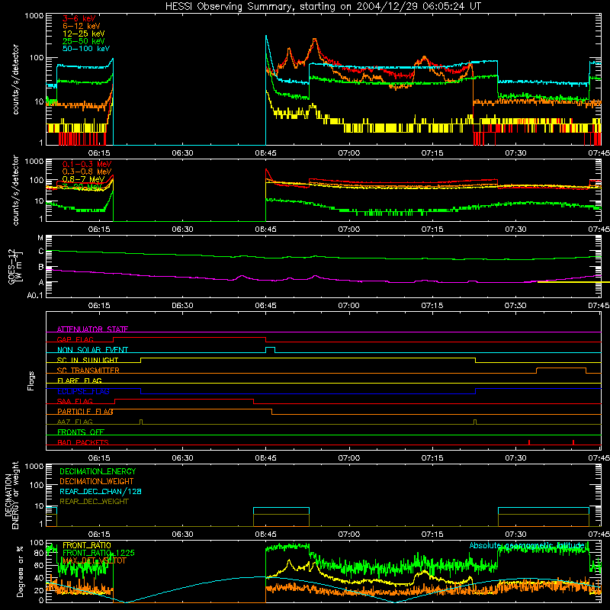Viewport: 610px width, 610px height.
Task: Click the HESSI Observing Summary plot title
Action: point(323,7)
